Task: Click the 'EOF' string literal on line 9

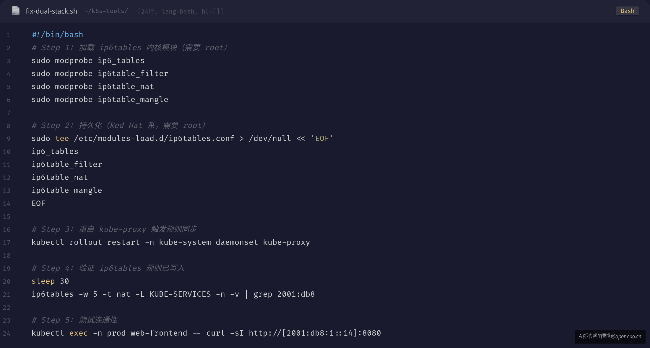Action: tap(322, 138)
